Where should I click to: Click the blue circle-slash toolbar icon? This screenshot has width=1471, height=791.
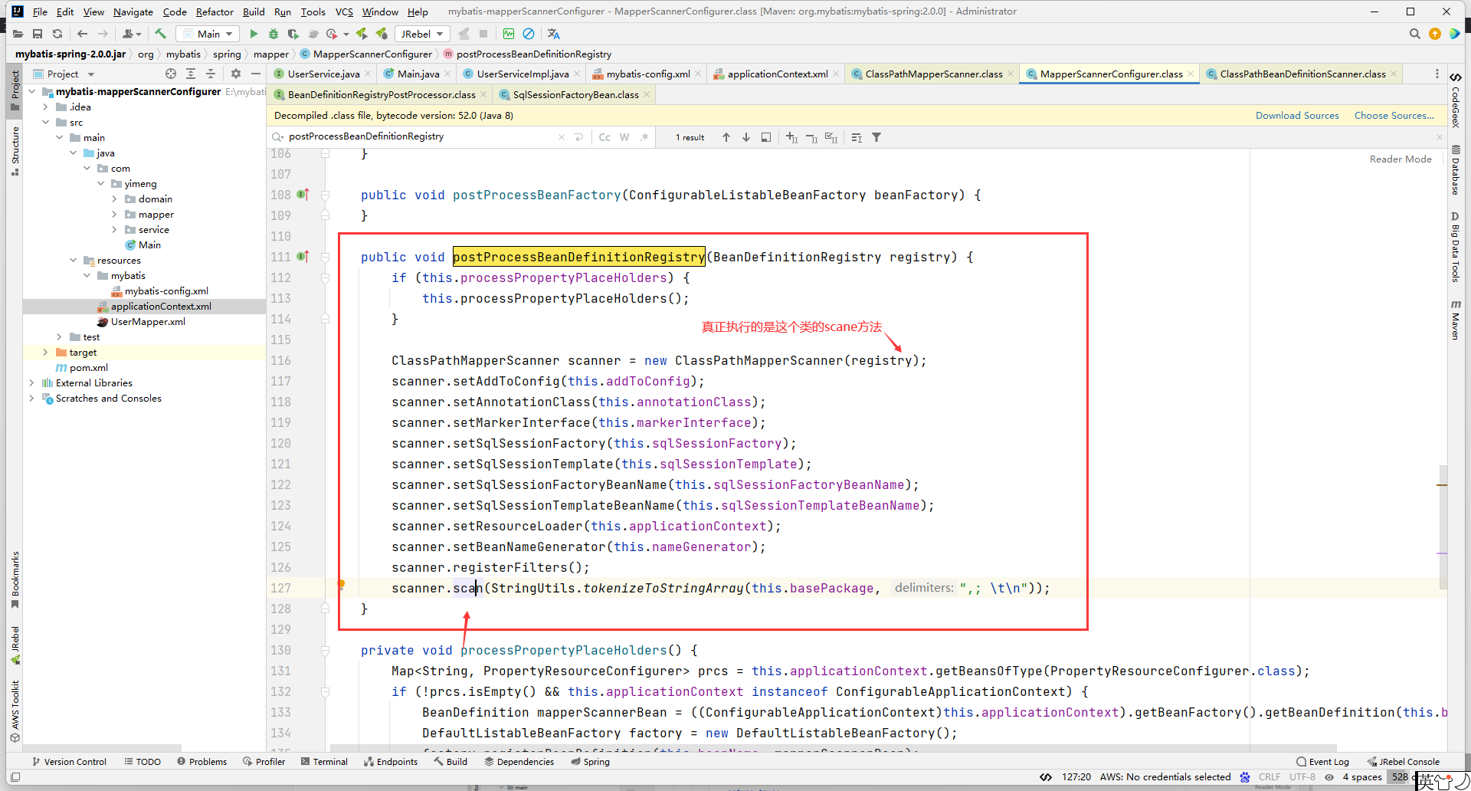click(529, 34)
